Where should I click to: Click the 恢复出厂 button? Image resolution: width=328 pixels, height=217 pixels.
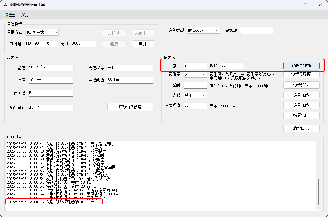(301, 115)
